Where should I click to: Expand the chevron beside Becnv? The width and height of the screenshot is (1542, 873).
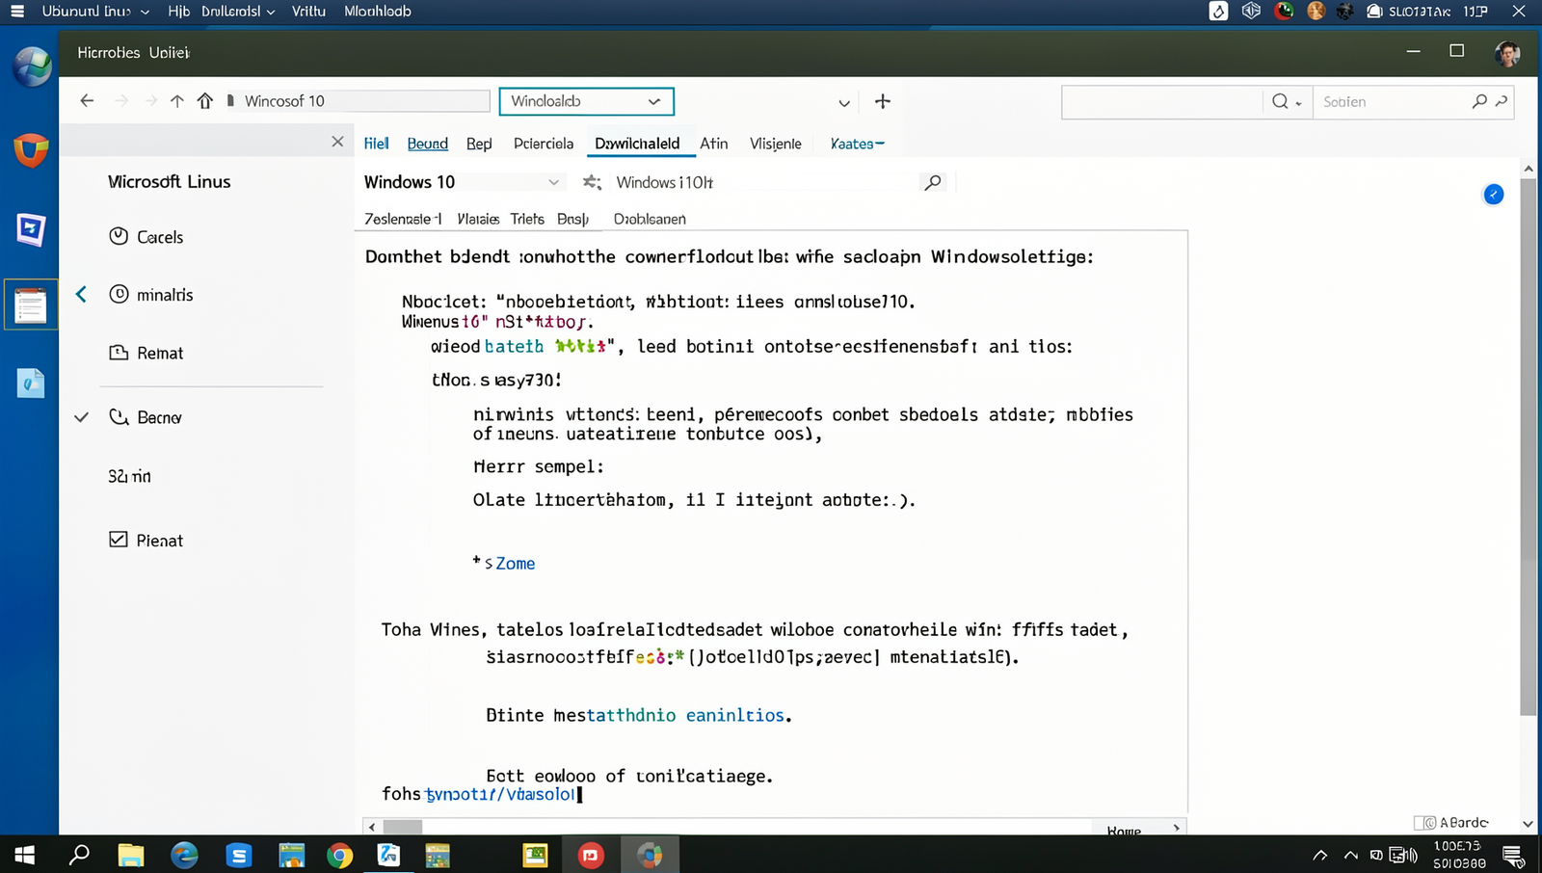(x=82, y=417)
